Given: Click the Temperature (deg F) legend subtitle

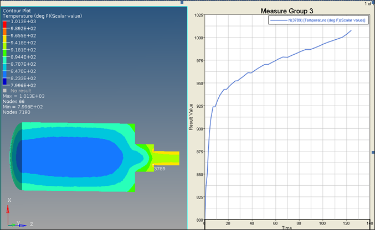Looking at the screenshot, I should [x=42, y=16].
